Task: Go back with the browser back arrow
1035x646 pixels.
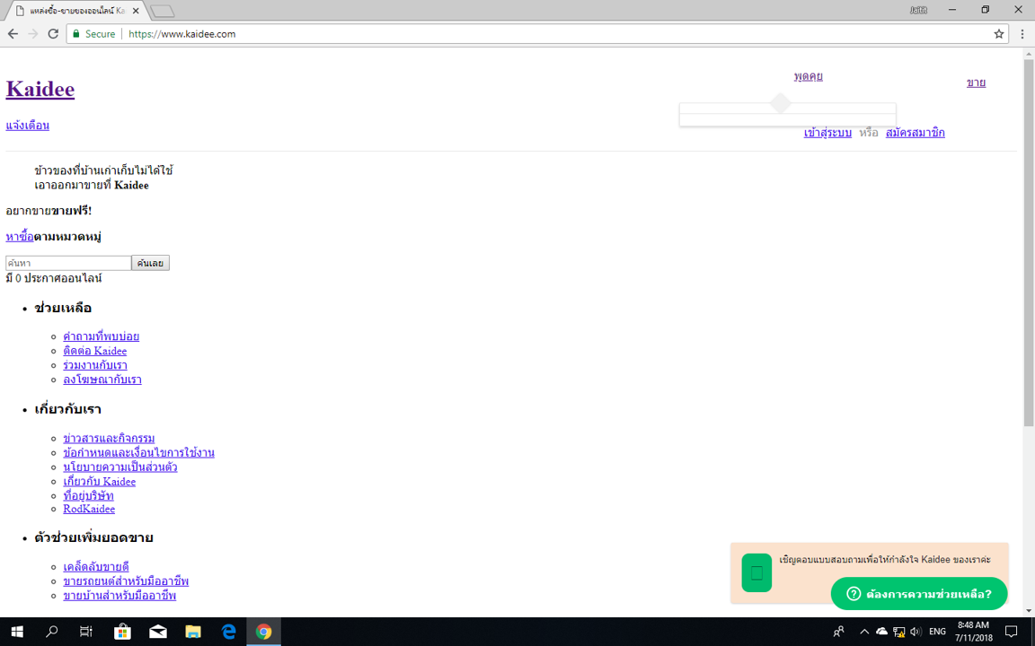Action: coord(13,33)
